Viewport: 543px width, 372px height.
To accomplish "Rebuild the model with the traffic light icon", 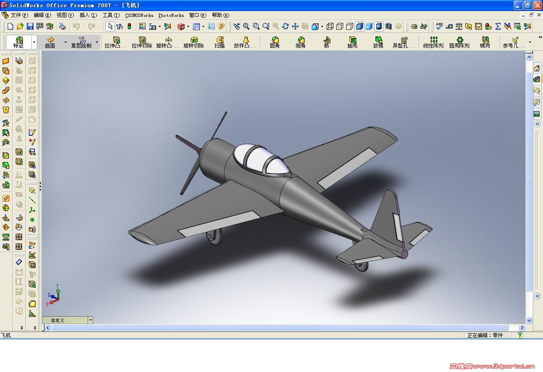I will pos(129,26).
